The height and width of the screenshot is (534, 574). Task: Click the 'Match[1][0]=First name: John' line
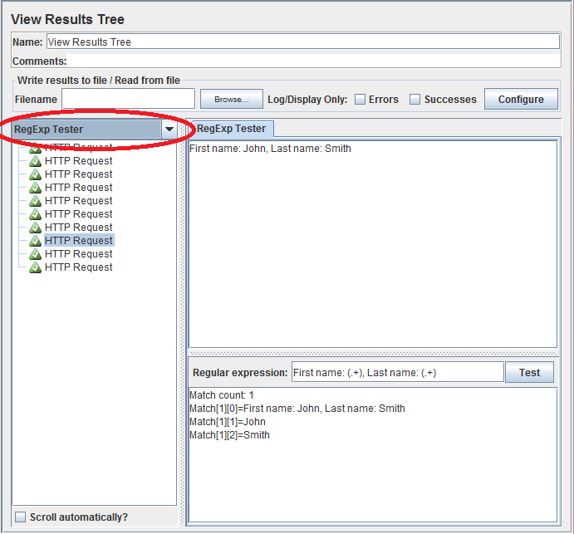pyautogui.click(x=297, y=409)
